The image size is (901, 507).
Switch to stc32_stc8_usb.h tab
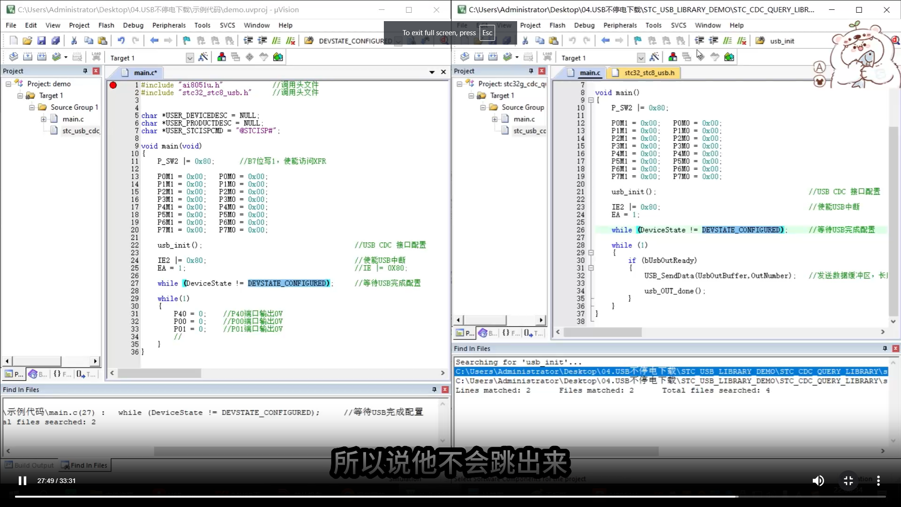click(643, 73)
